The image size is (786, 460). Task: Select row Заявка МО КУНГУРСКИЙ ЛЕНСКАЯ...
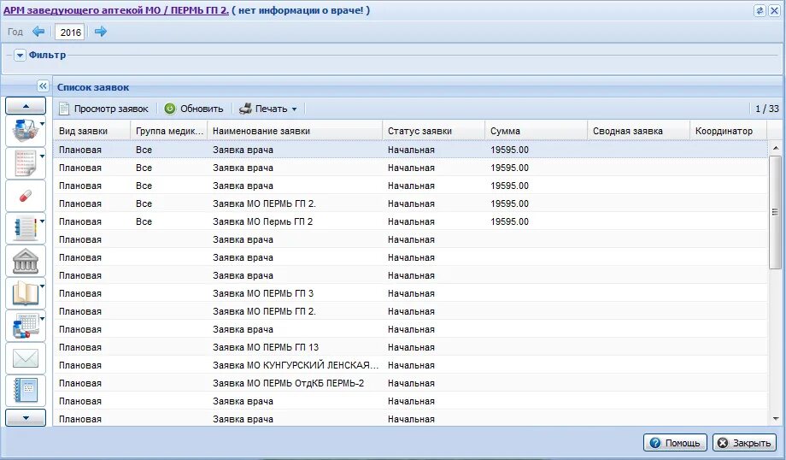411,365
